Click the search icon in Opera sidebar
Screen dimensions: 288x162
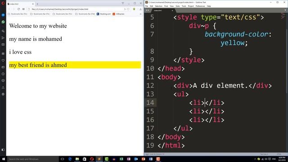click(x=3, y=31)
